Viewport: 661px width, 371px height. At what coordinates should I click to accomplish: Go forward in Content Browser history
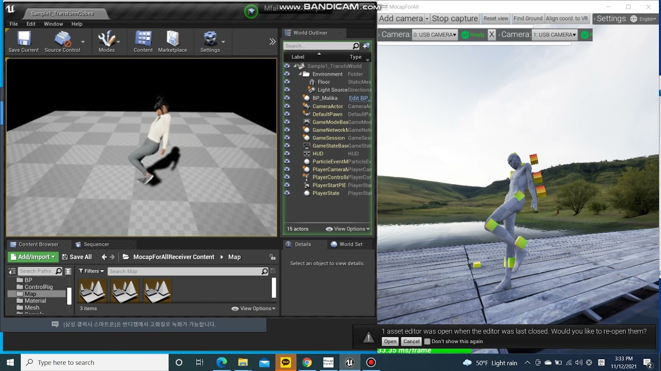(x=112, y=257)
